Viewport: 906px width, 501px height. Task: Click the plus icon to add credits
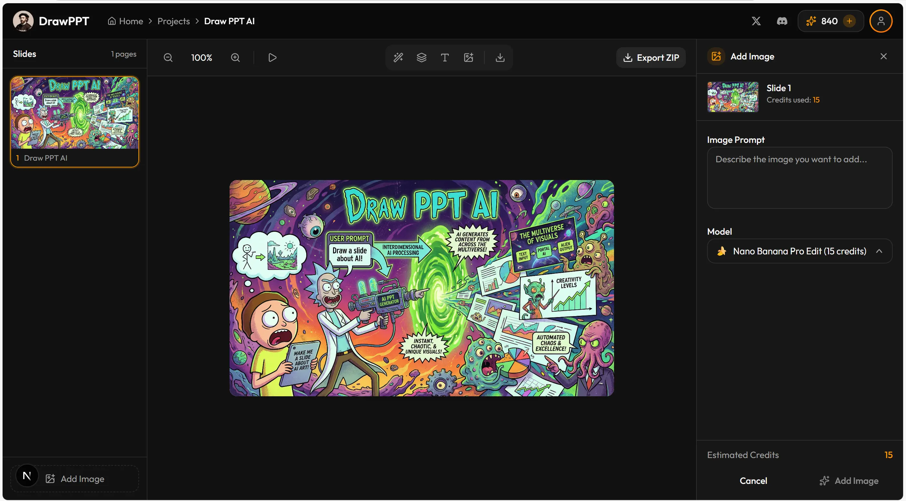(x=849, y=21)
